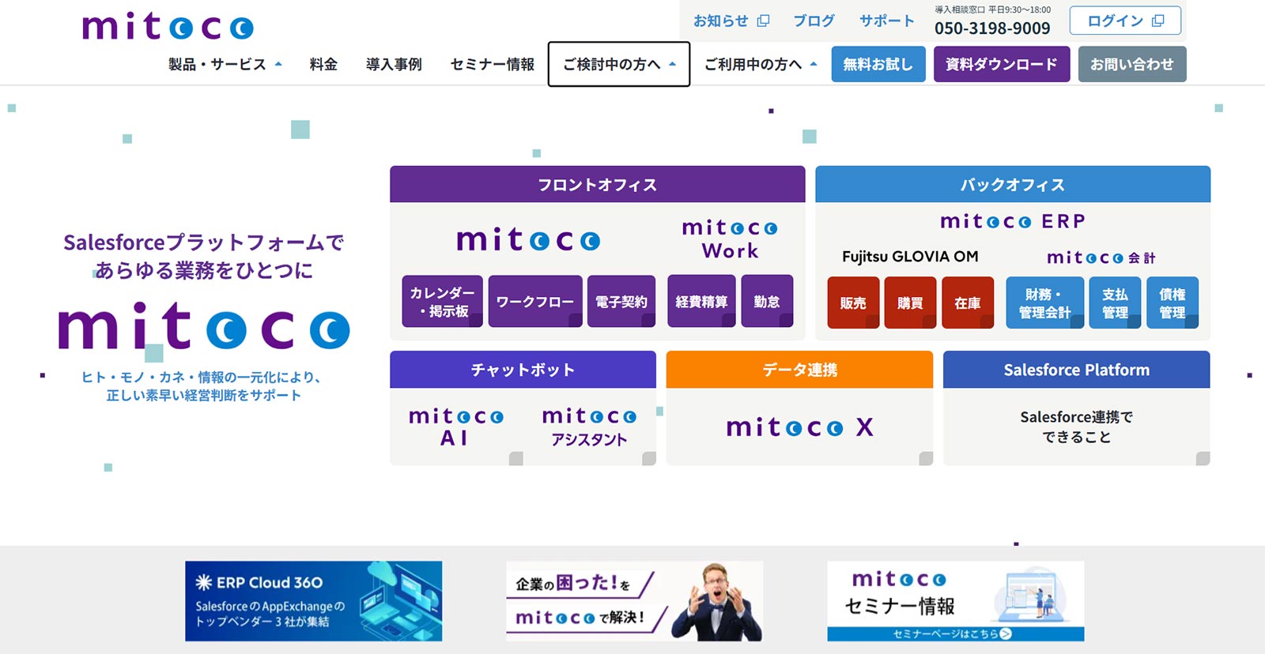
Task: Click the phone number 050-3198-9009
Action: pos(992,28)
